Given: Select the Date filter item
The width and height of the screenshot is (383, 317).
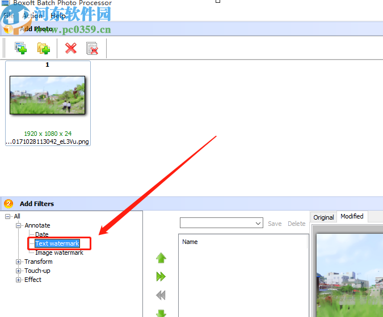Looking at the screenshot, I should tap(42, 234).
